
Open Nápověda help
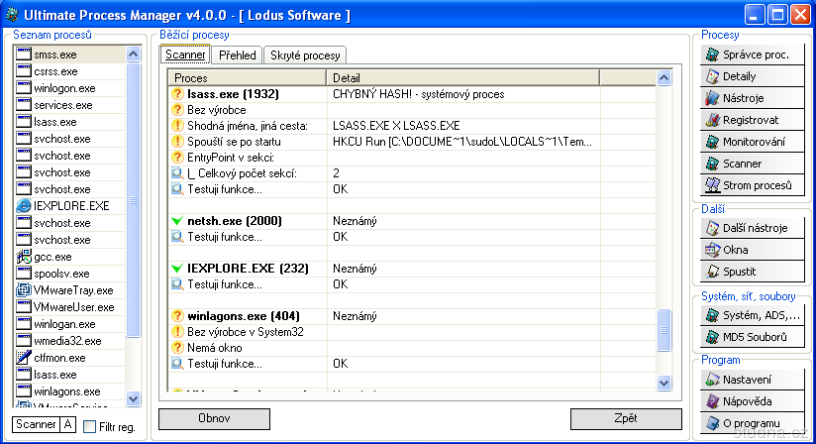click(x=752, y=401)
